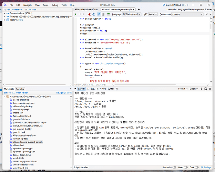Open the Navigate menu

coord(28,5)
